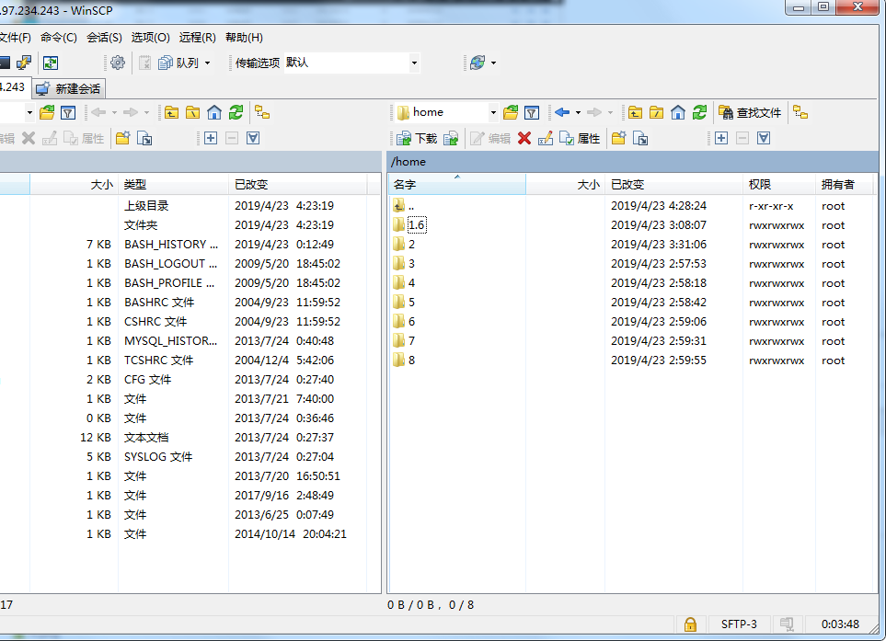Open remote panel file filter icon
The image size is (886, 641).
(x=532, y=112)
